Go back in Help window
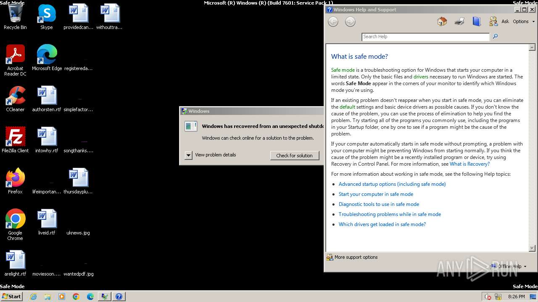The width and height of the screenshot is (538, 302). 333,22
